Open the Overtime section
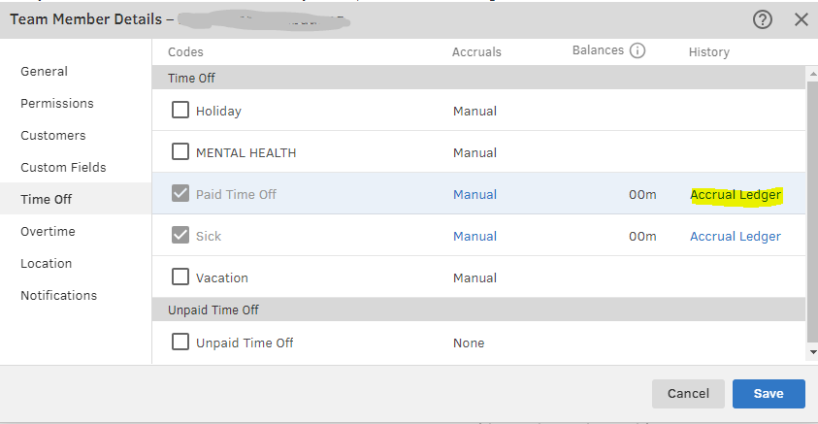 (48, 232)
